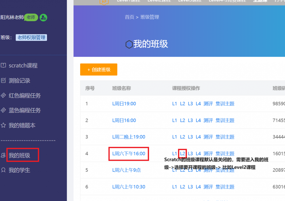Click L3 for L周六下午16:00
This screenshot has height=201, width=285.
190,154
